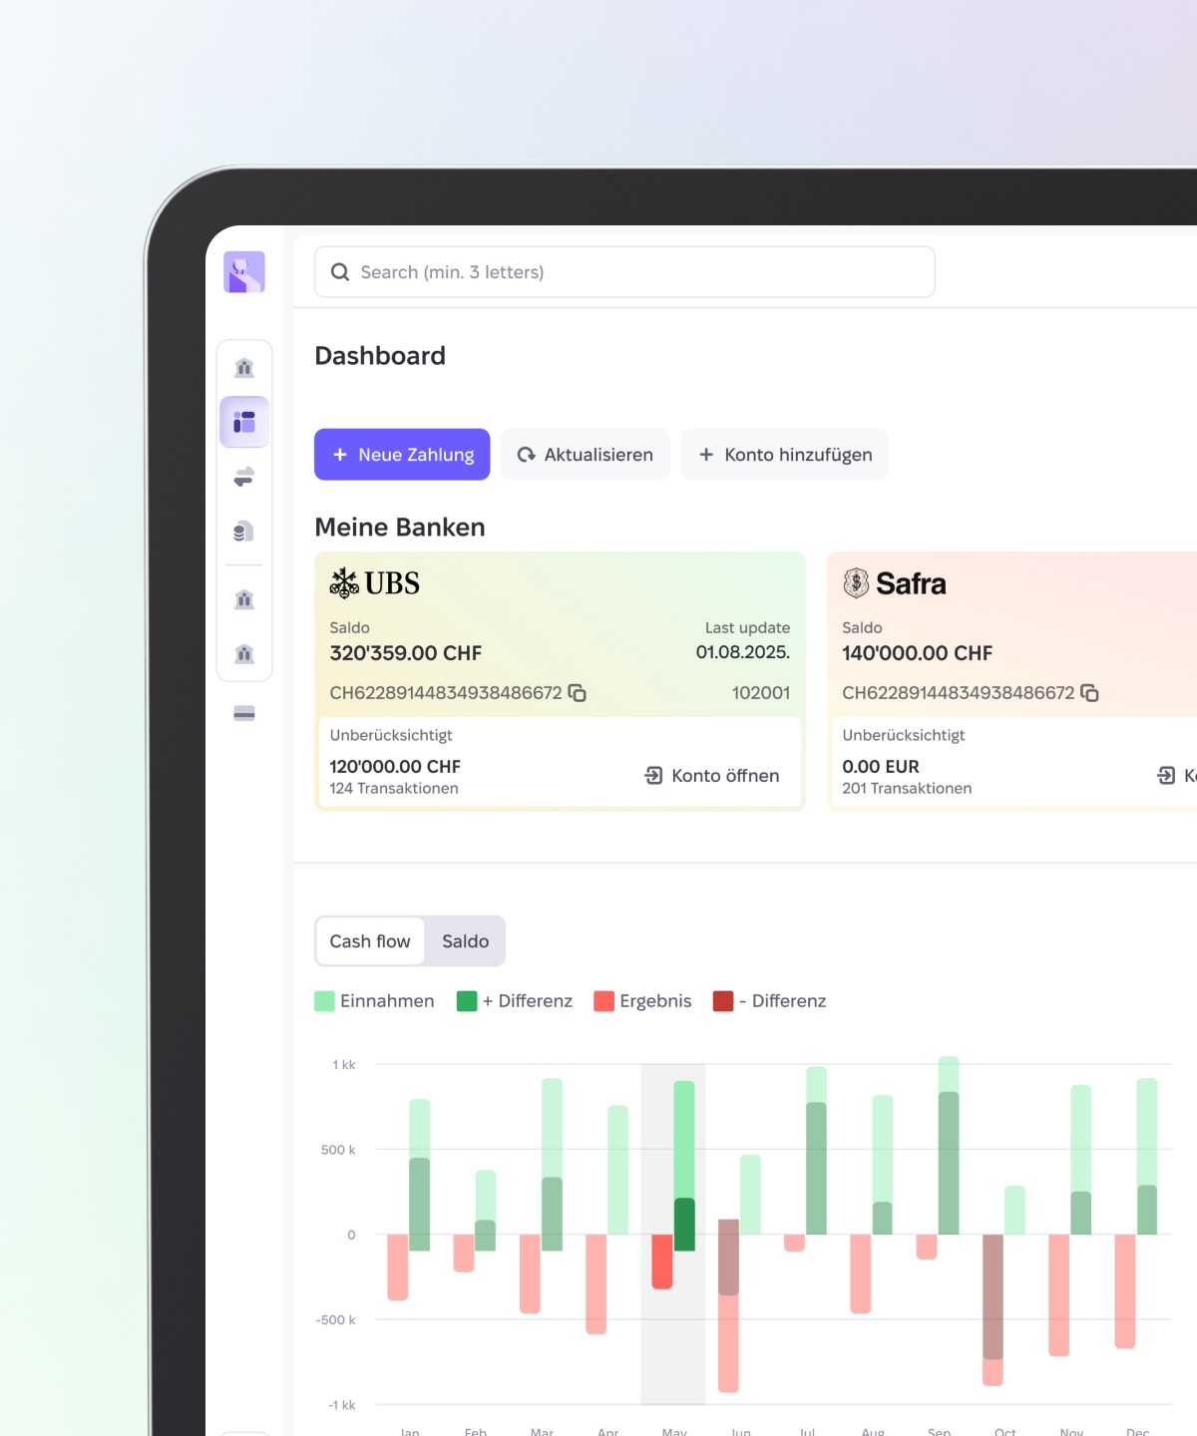Open the transfers arrows sidebar icon
Viewport: 1197px width, 1436px height.
pyautogui.click(x=244, y=477)
